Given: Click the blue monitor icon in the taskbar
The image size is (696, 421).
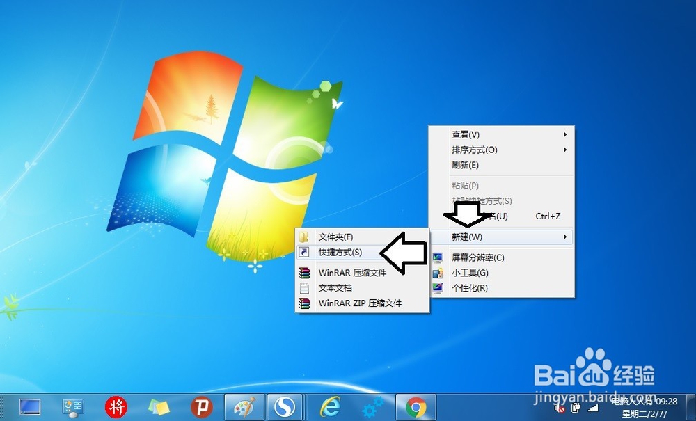Looking at the screenshot, I should click(30, 407).
